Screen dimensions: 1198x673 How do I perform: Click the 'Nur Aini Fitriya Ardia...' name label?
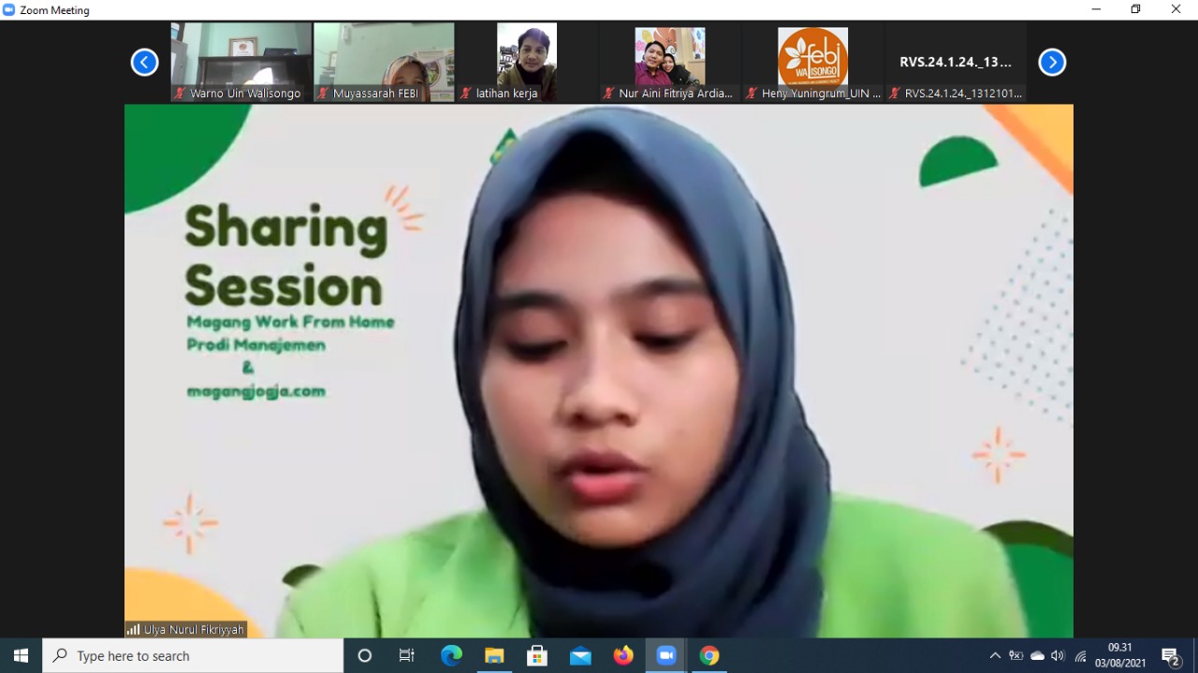pos(676,94)
